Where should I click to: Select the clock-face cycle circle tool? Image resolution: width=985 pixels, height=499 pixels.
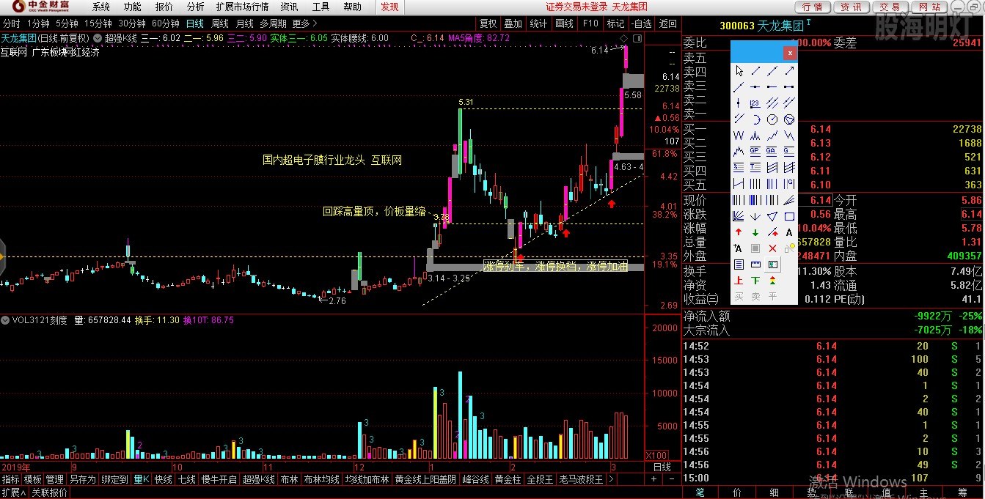(x=772, y=119)
